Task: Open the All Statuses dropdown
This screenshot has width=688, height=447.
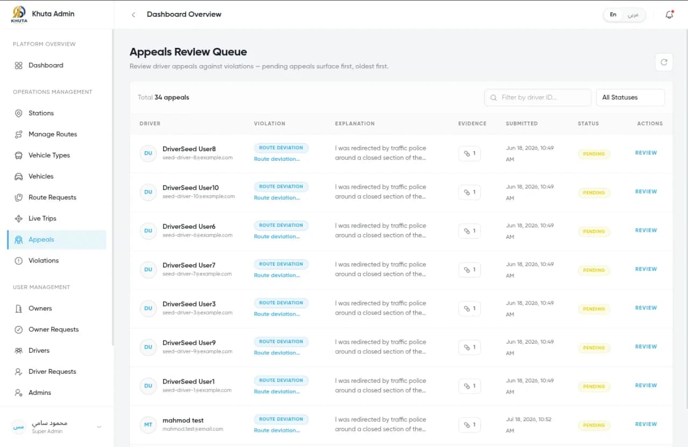Action: 630,97
